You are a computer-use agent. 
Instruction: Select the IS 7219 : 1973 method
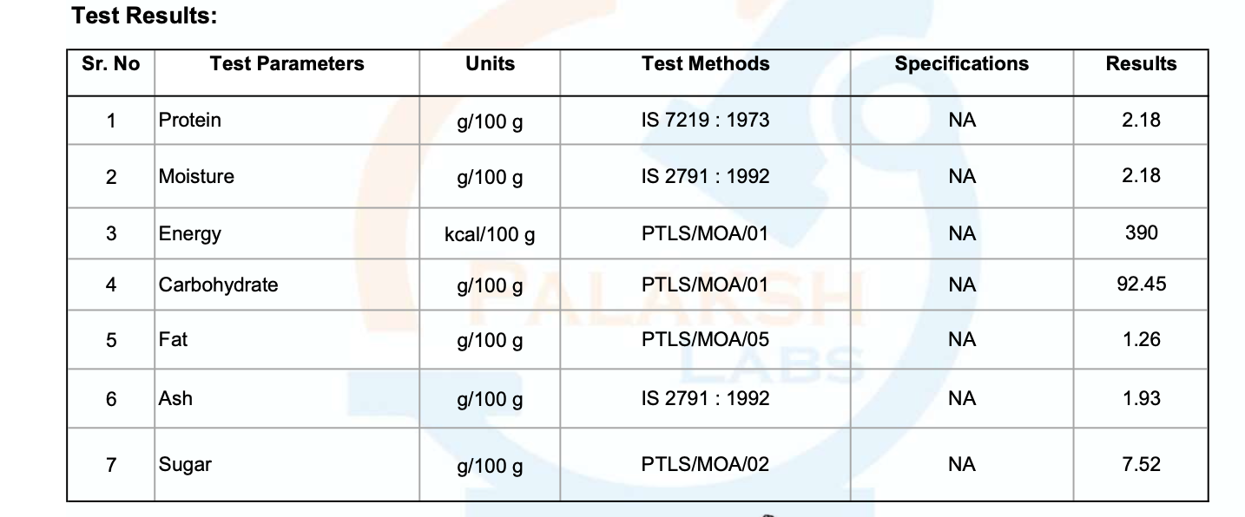[x=706, y=121]
